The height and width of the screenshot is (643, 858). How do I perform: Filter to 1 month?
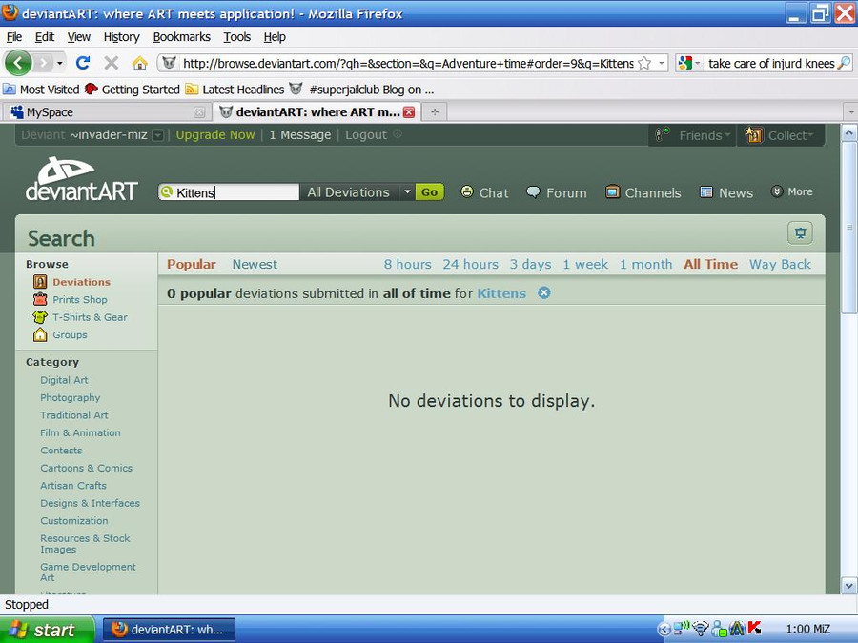coord(645,264)
